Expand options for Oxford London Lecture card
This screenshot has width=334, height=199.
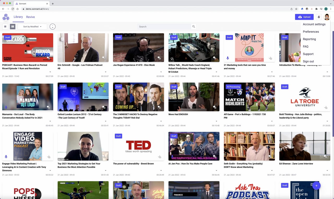click(x=106, y=121)
